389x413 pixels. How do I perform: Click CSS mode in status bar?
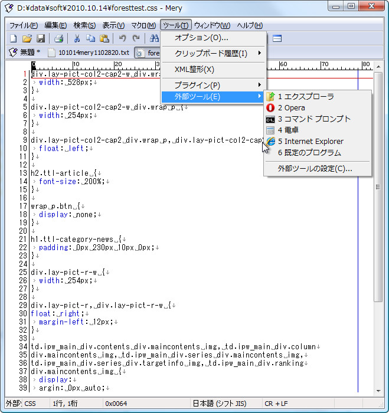pyautogui.click(x=30, y=404)
